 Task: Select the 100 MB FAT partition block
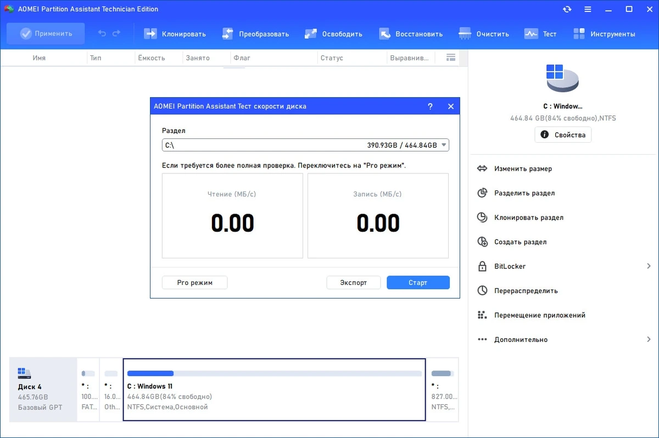pyautogui.click(x=88, y=390)
